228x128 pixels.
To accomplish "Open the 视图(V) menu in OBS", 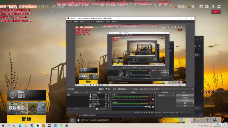I will pos(83,22).
